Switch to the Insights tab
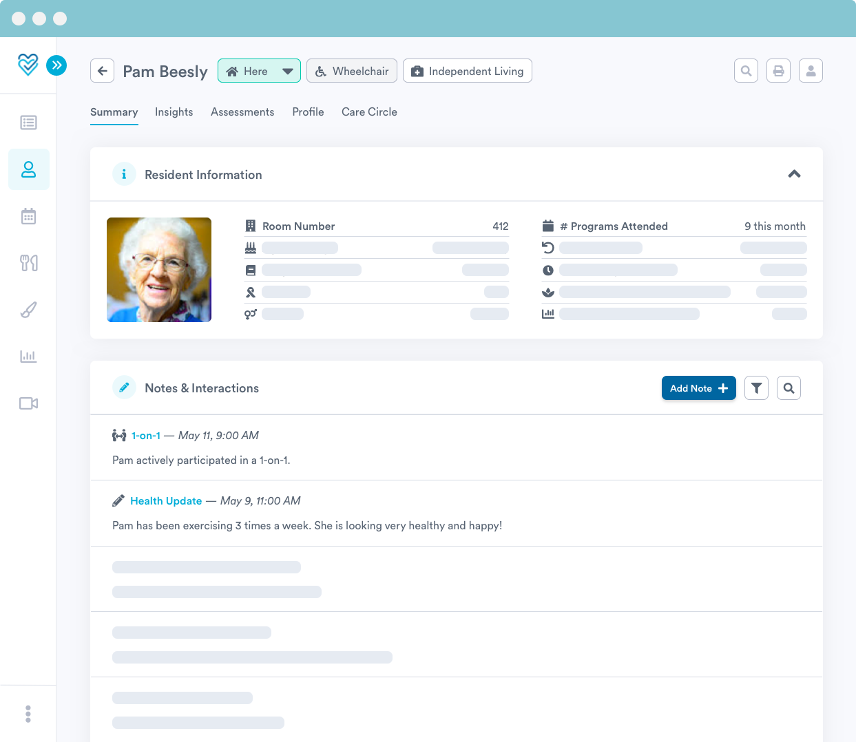The height and width of the screenshot is (742, 856). pyautogui.click(x=174, y=112)
